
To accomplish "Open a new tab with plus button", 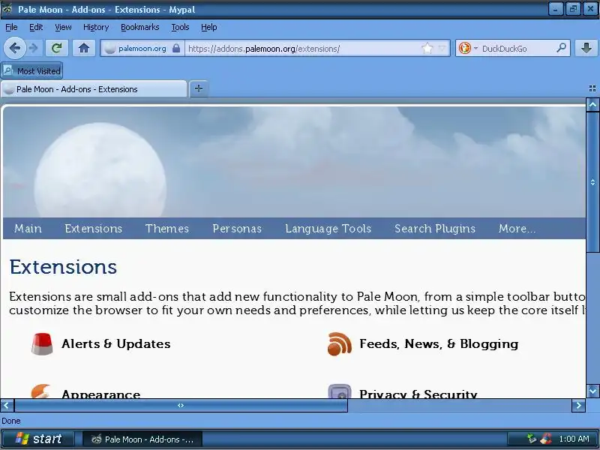I will point(199,88).
